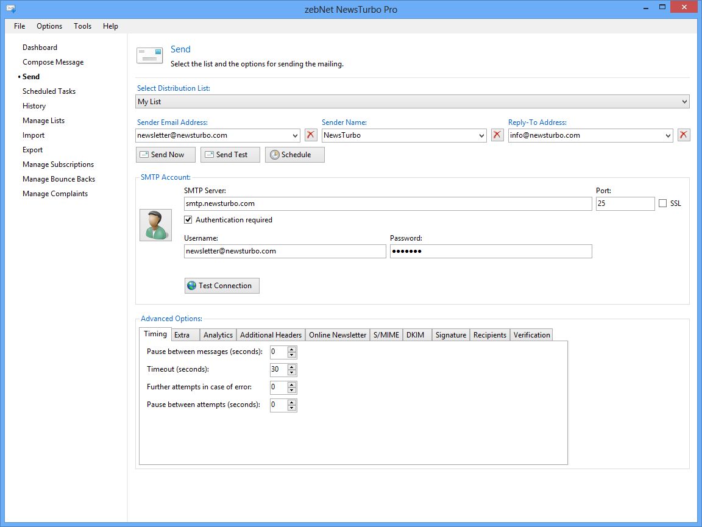Click the Schedule clock button
702x527 pixels.
click(x=295, y=155)
